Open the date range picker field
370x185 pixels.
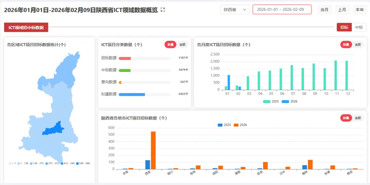tap(282, 10)
